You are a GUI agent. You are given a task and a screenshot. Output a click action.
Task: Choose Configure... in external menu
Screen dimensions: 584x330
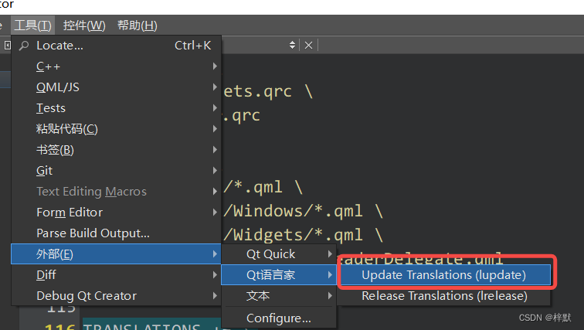point(279,318)
